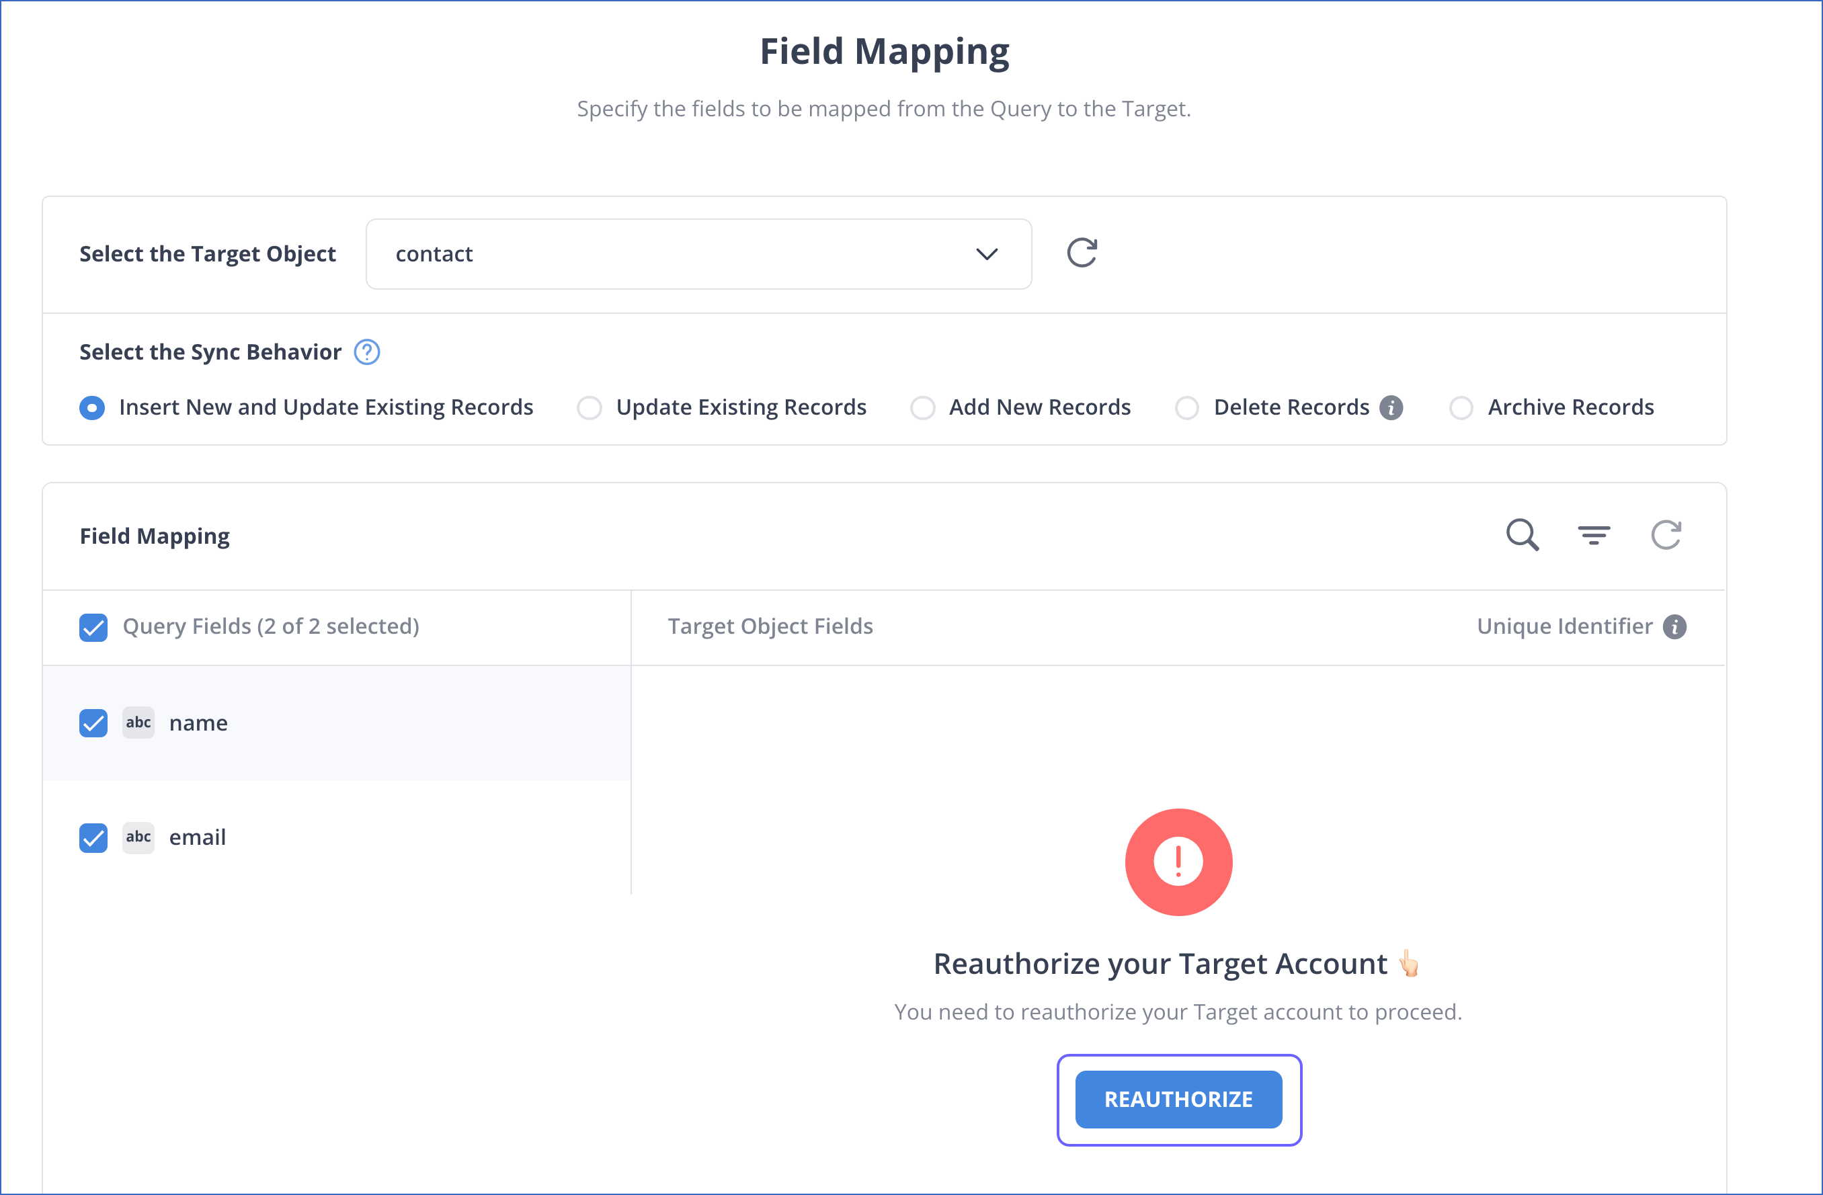The width and height of the screenshot is (1823, 1195).
Task: Click the REAUTHORIZE button to proceed
Action: coord(1179,1099)
